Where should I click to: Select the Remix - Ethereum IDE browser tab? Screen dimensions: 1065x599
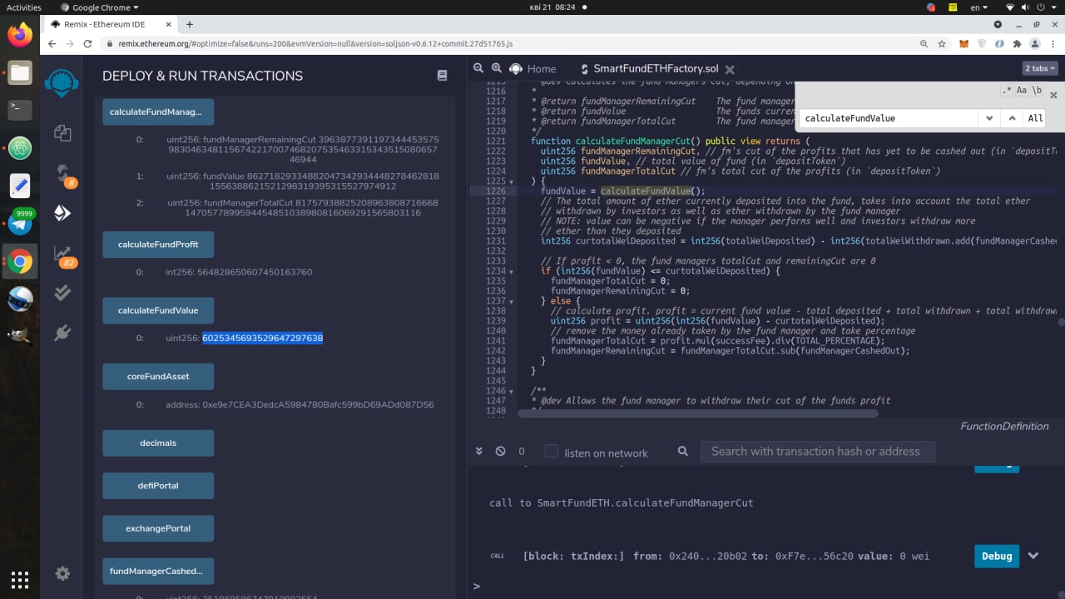coord(111,24)
